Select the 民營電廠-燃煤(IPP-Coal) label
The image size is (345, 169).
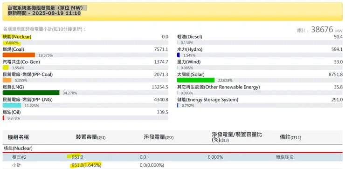coord(28,74)
